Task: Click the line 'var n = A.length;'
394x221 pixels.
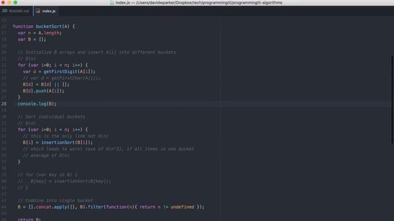Action: 39,33
